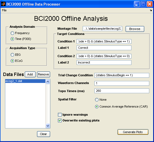Remove the selected data file
Viewport: 154px width, 142px height.
43,74
